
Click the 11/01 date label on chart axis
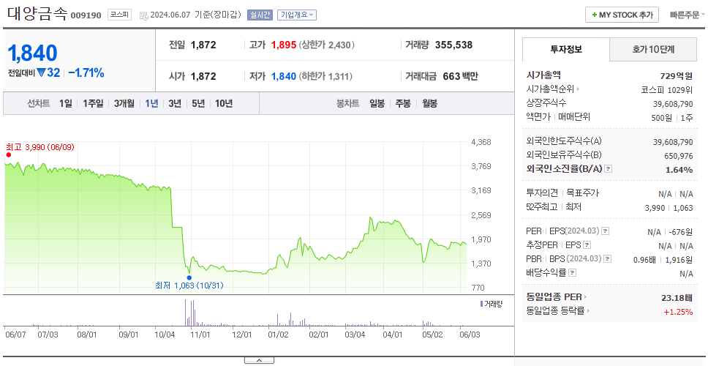point(200,335)
